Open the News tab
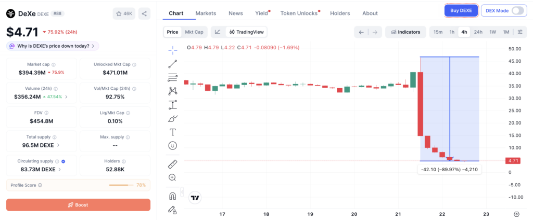This screenshot has height=220, width=533. tap(236, 13)
